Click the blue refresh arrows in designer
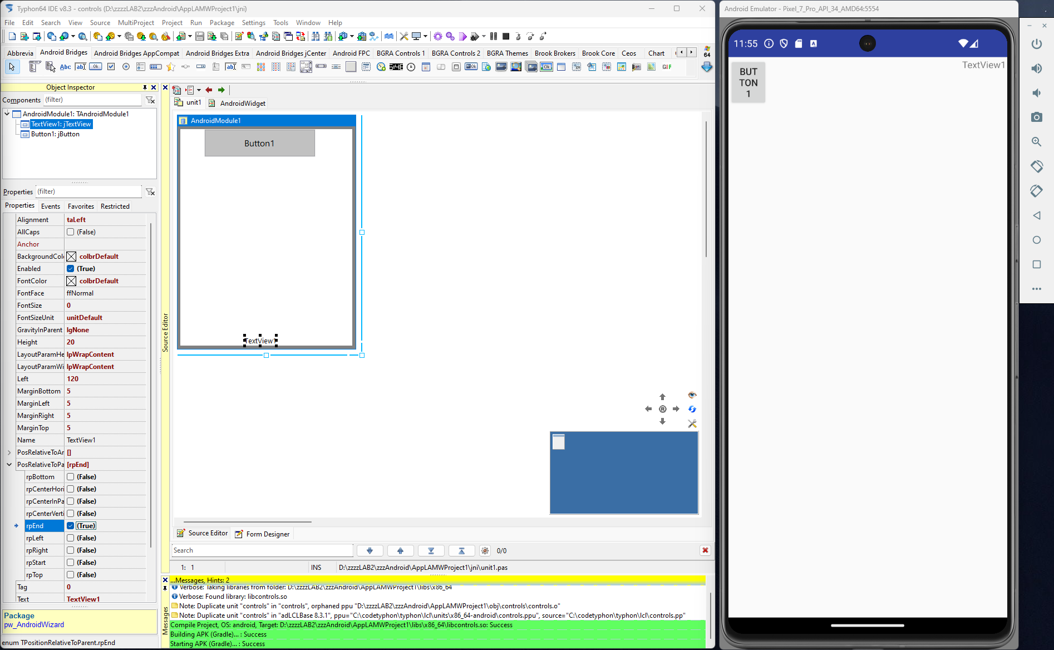Screen dimensions: 1054x650 (x=692, y=409)
